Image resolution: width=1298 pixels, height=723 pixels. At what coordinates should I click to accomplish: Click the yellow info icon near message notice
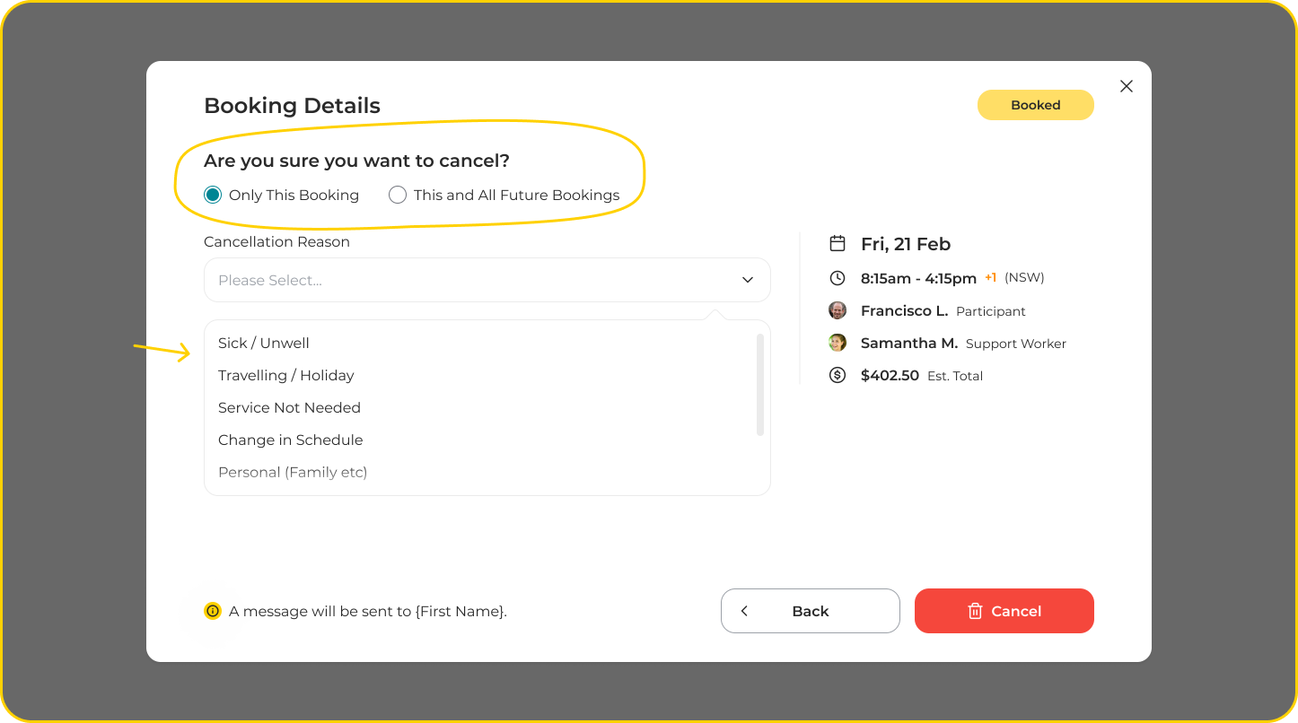pyautogui.click(x=213, y=611)
